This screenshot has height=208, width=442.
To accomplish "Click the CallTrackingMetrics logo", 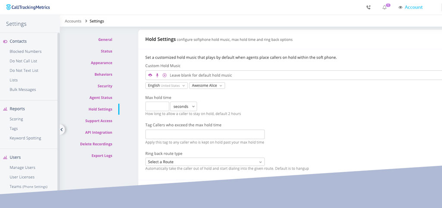I will (28, 7).
